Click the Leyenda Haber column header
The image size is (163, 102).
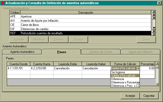tap(96, 64)
